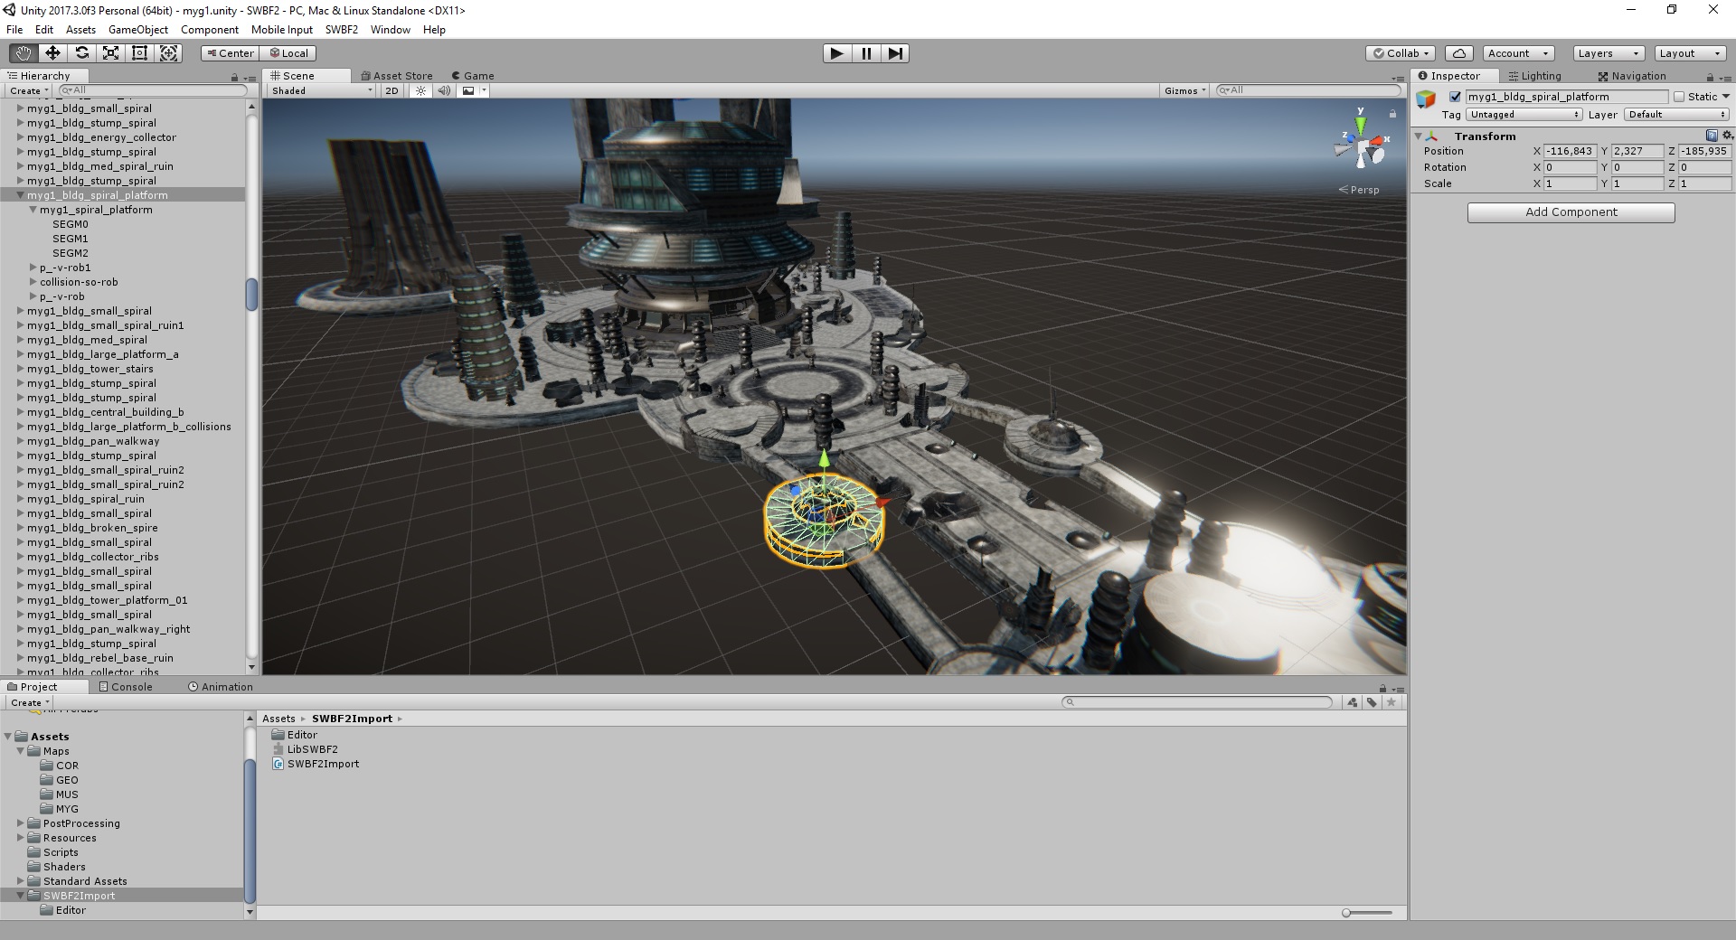Select the Hand tool in the toolbar
Screen dimensions: 1736x940
click(23, 53)
